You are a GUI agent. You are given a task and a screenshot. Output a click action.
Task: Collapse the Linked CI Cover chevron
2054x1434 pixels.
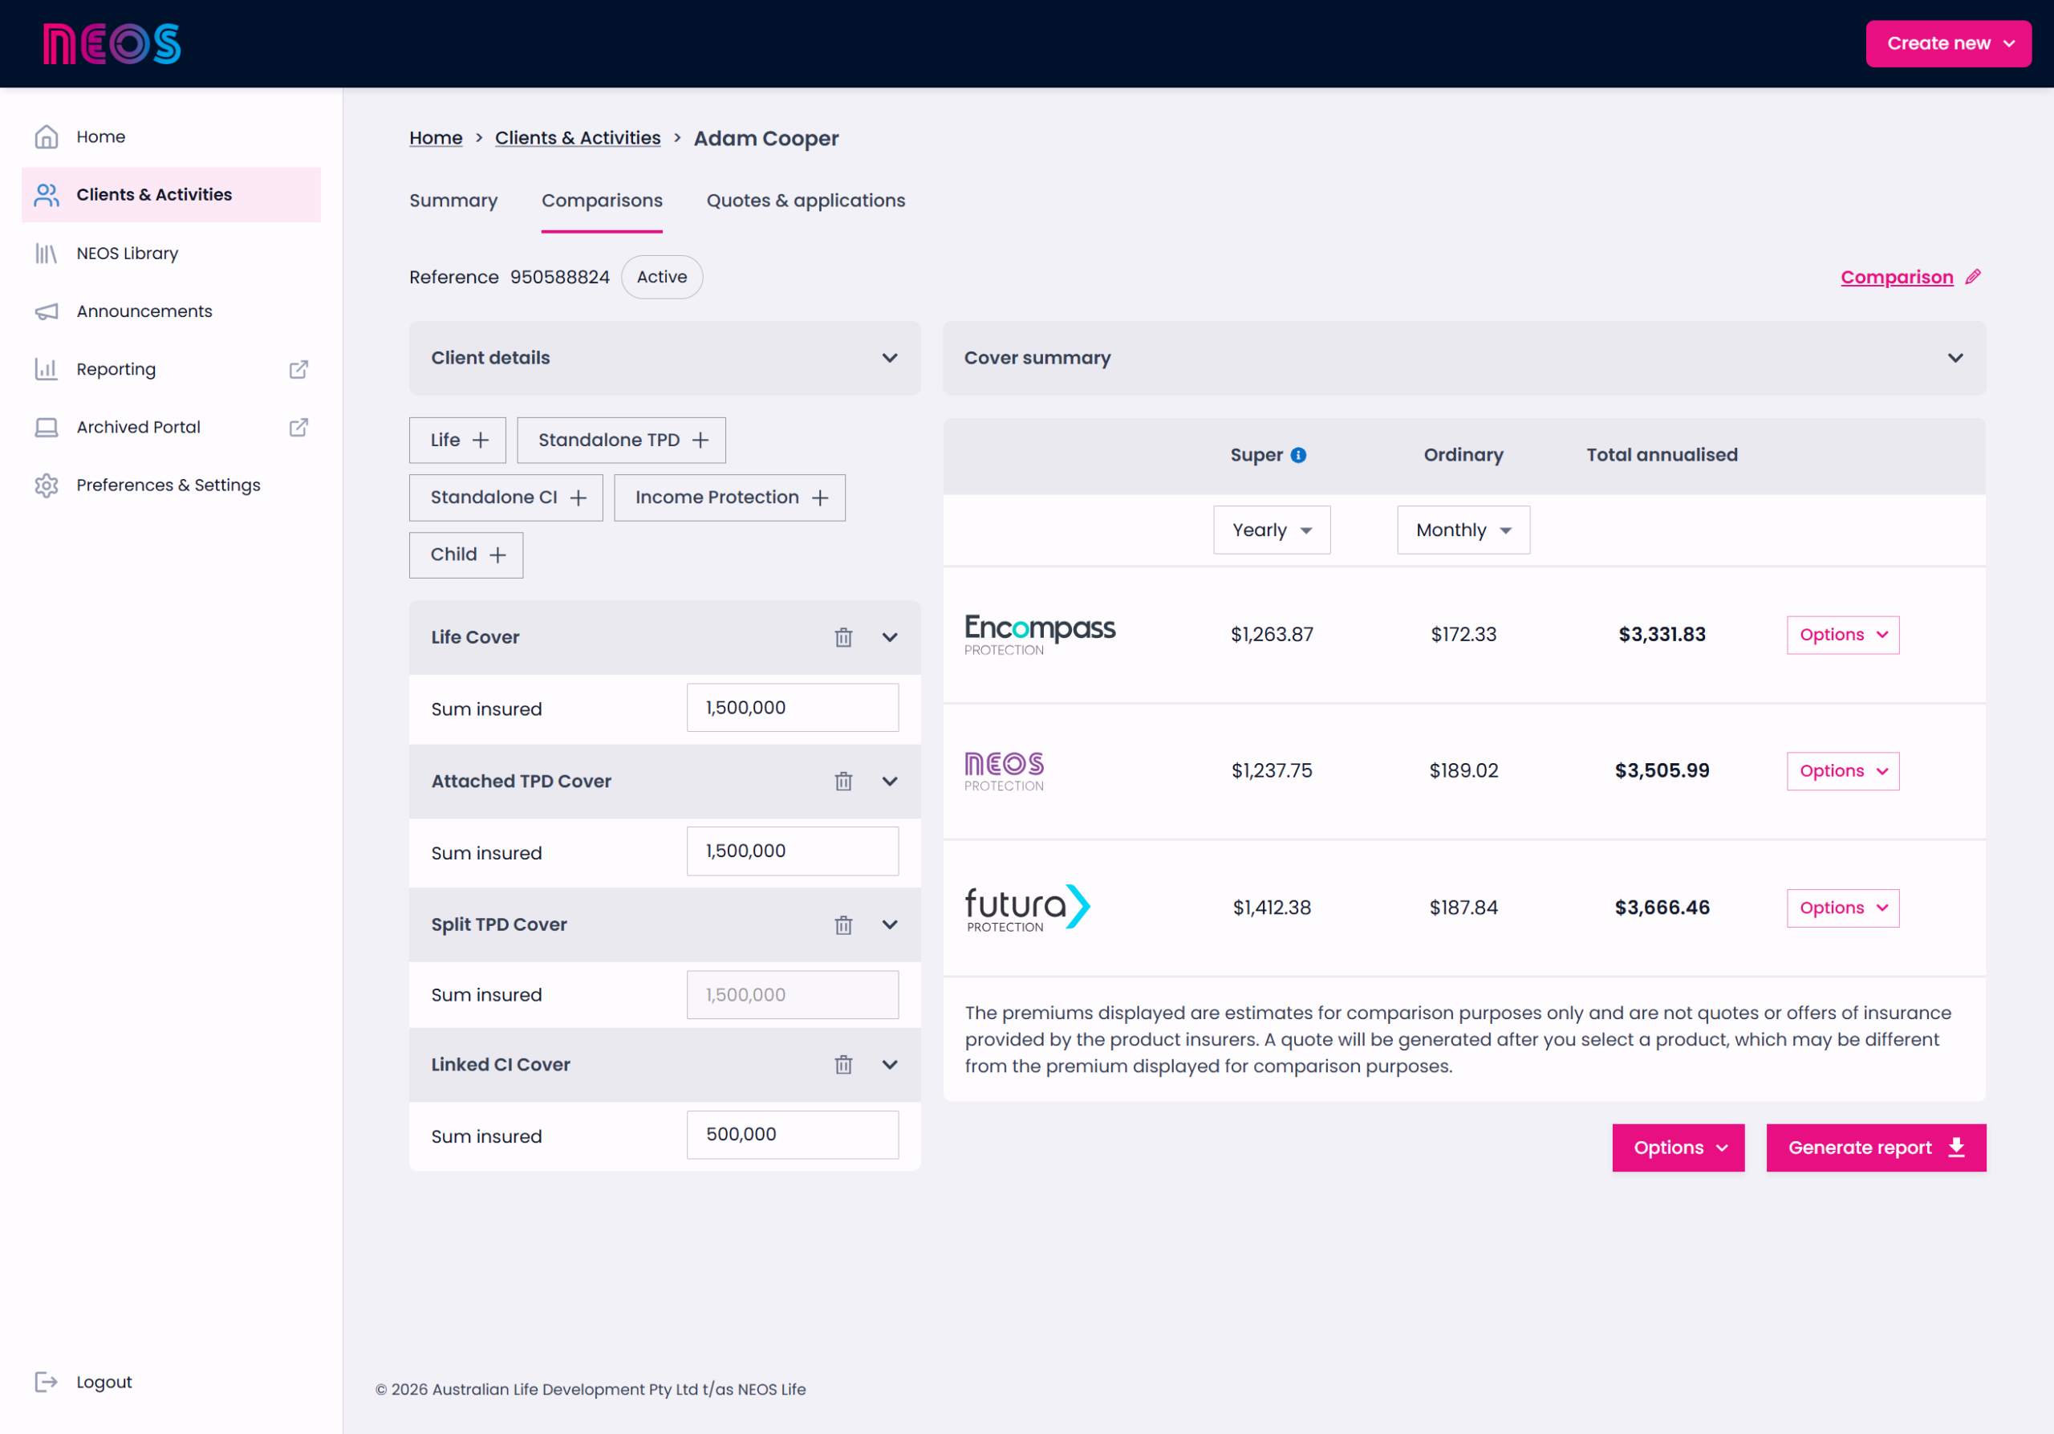coord(890,1065)
